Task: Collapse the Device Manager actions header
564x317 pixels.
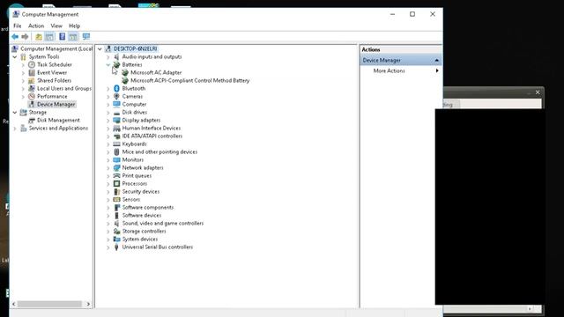Action: click(x=437, y=60)
